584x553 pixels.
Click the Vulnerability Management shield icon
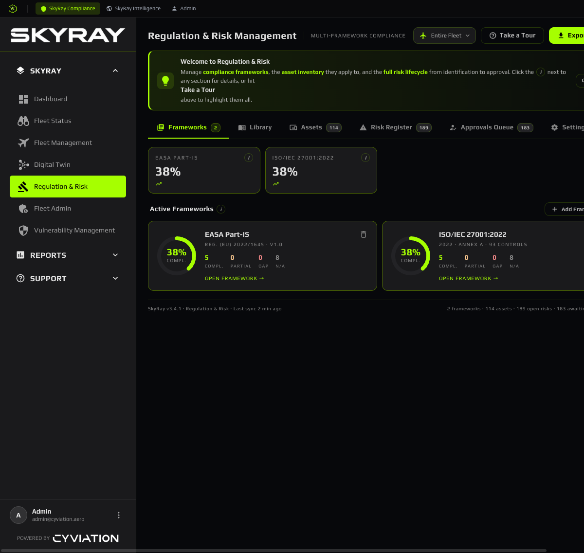(x=23, y=231)
